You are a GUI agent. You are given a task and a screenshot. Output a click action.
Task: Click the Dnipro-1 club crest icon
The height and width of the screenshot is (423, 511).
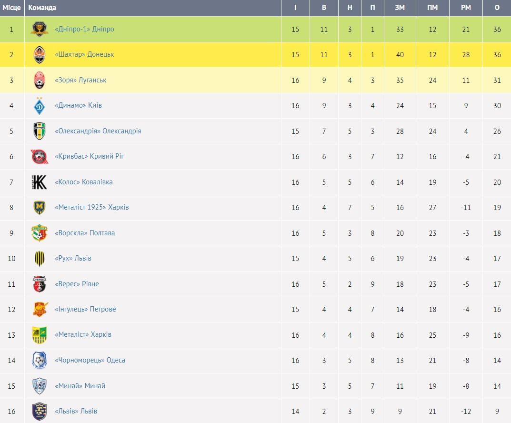pos(40,29)
